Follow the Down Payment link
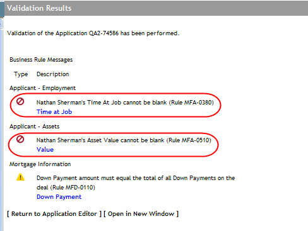The width and height of the screenshot is (308, 231). (x=59, y=197)
